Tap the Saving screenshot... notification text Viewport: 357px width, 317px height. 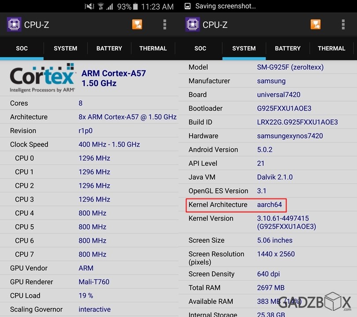pos(225,6)
